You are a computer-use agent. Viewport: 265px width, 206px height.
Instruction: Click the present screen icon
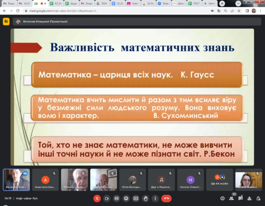point(135,198)
